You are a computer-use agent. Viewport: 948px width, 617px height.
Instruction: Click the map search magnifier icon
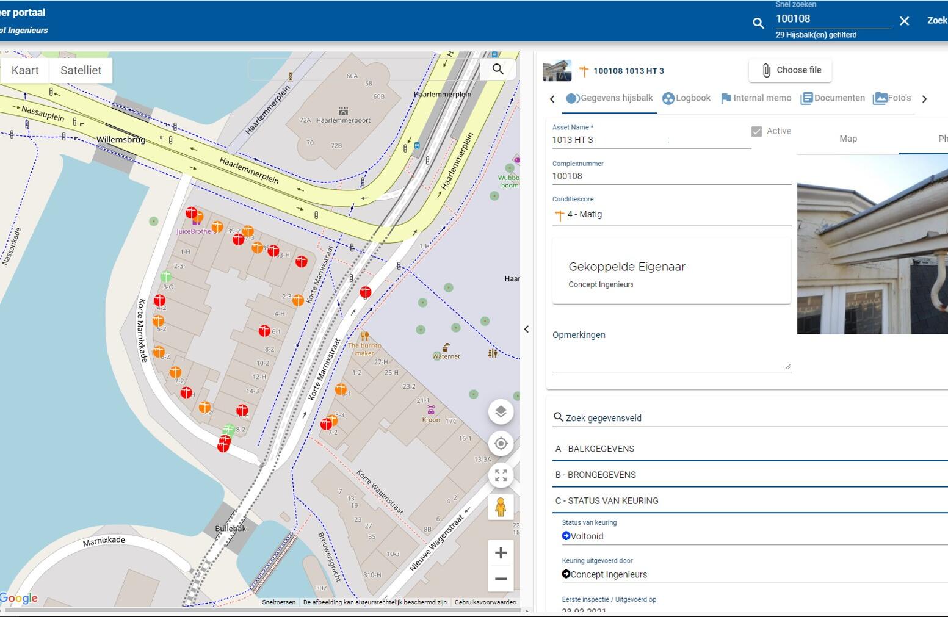[x=498, y=70]
